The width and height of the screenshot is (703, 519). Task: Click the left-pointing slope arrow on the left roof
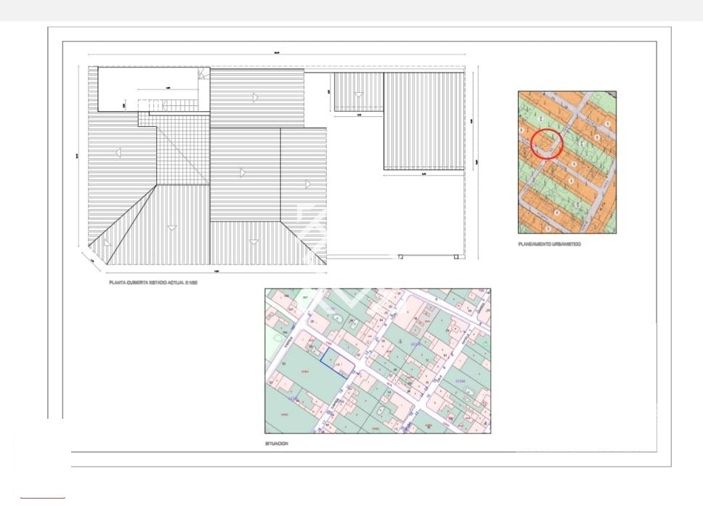(x=117, y=152)
